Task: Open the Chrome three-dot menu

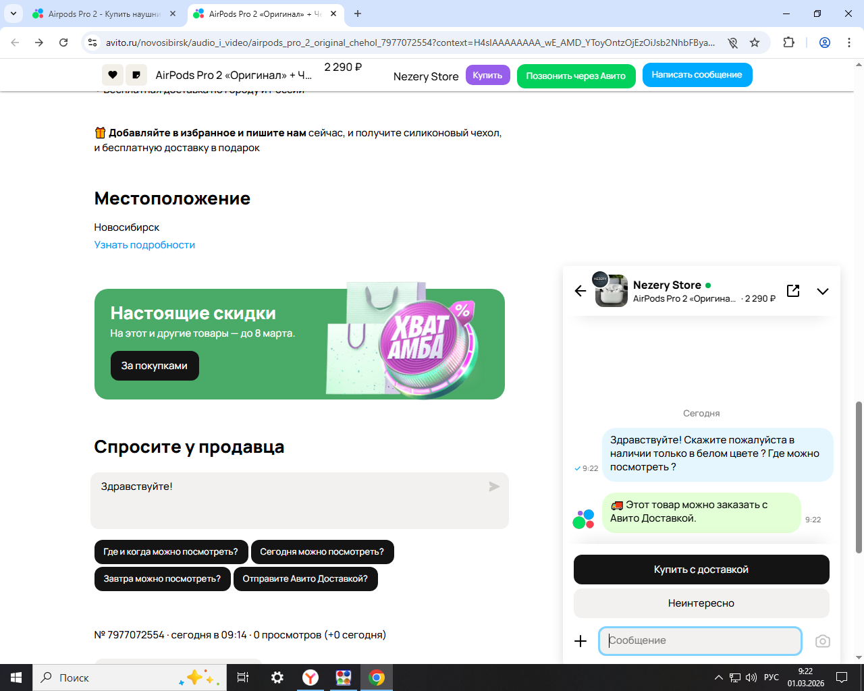Action: pyautogui.click(x=849, y=43)
